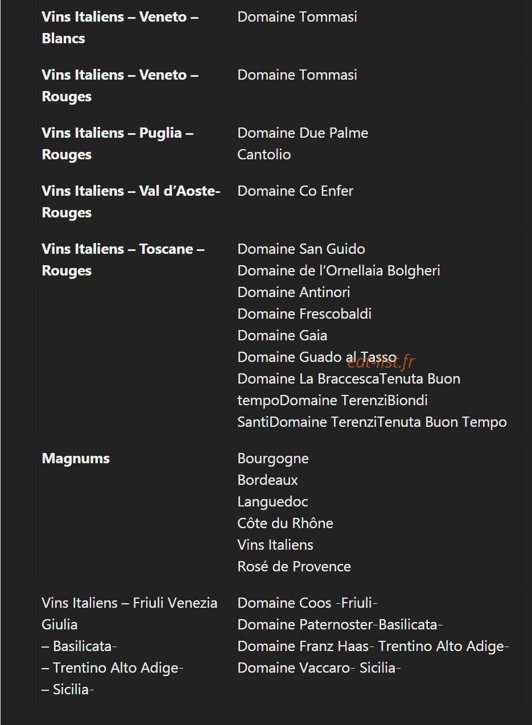Select 'Languedoc' in Magnums list
Screen dimensions: 532x725
click(273, 502)
